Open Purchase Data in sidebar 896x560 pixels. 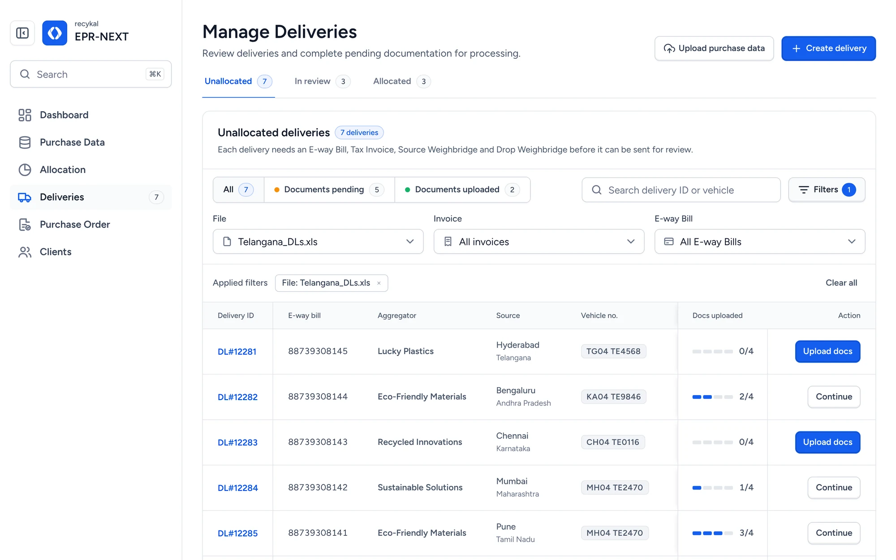pos(90,142)
